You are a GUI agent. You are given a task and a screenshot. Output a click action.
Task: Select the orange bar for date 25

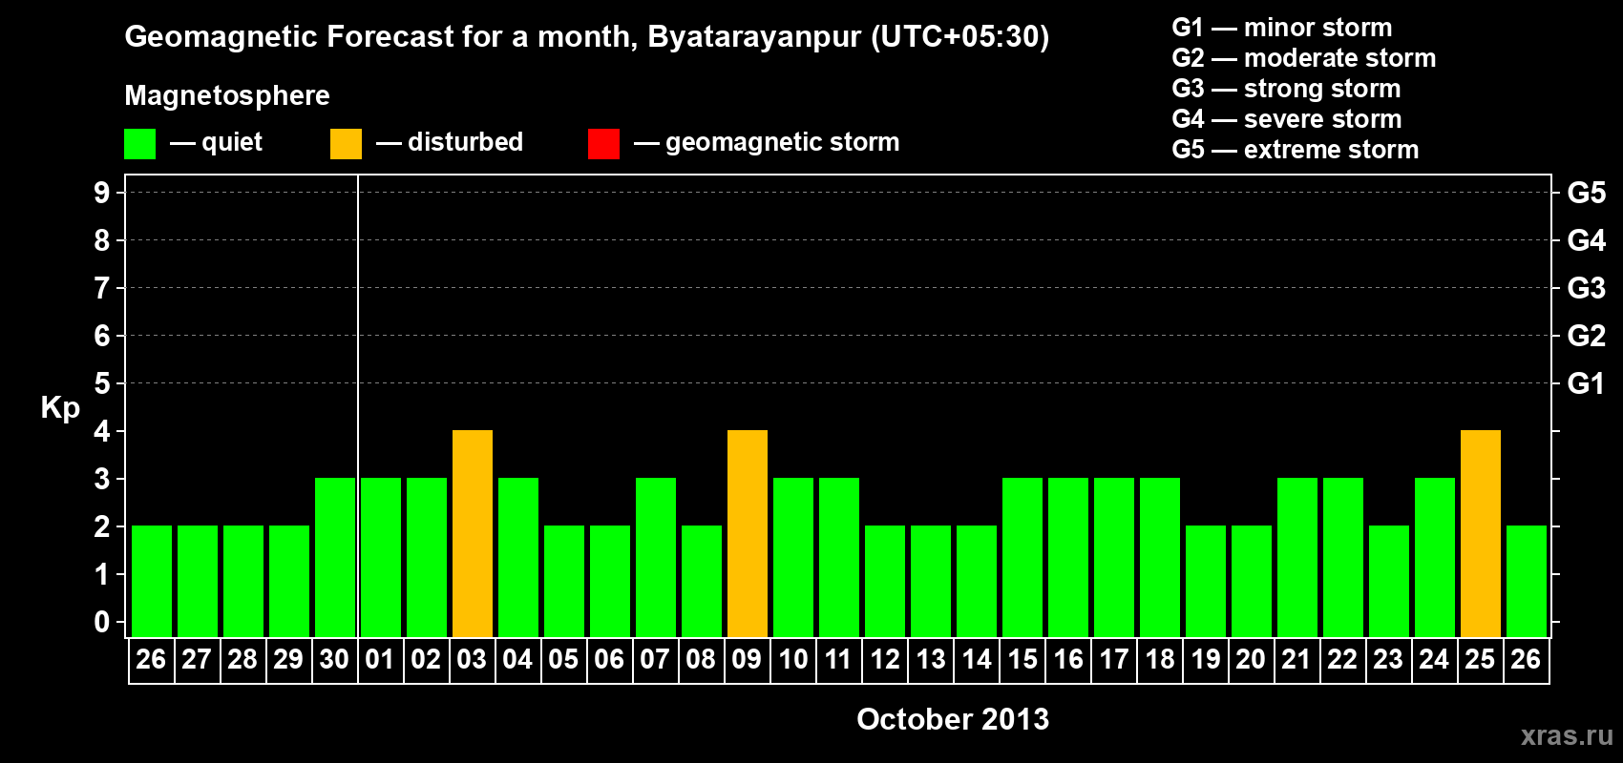[x=1481, y=534]
